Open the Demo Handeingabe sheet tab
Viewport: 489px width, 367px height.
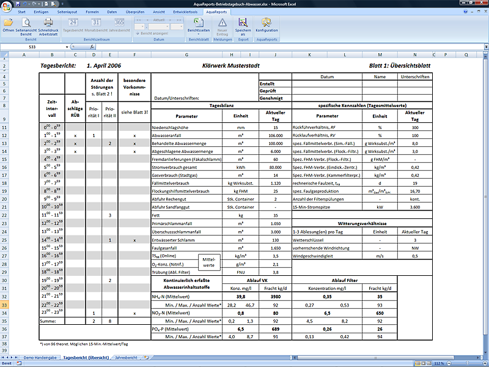pos(40,358)
